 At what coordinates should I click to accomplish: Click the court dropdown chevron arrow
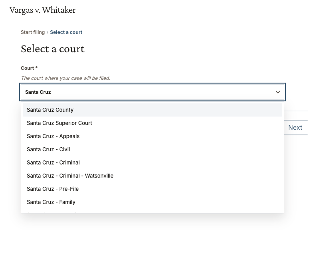pyautogui.click(x=278, y=92)
